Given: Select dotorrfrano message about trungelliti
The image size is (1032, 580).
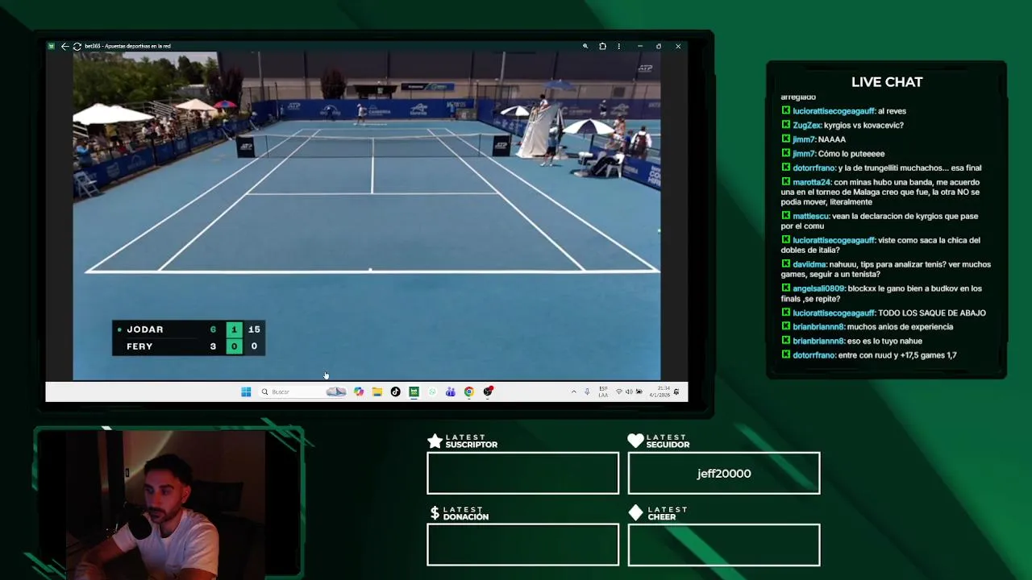Looking at the screenshot, I should (x=882, y=168).
